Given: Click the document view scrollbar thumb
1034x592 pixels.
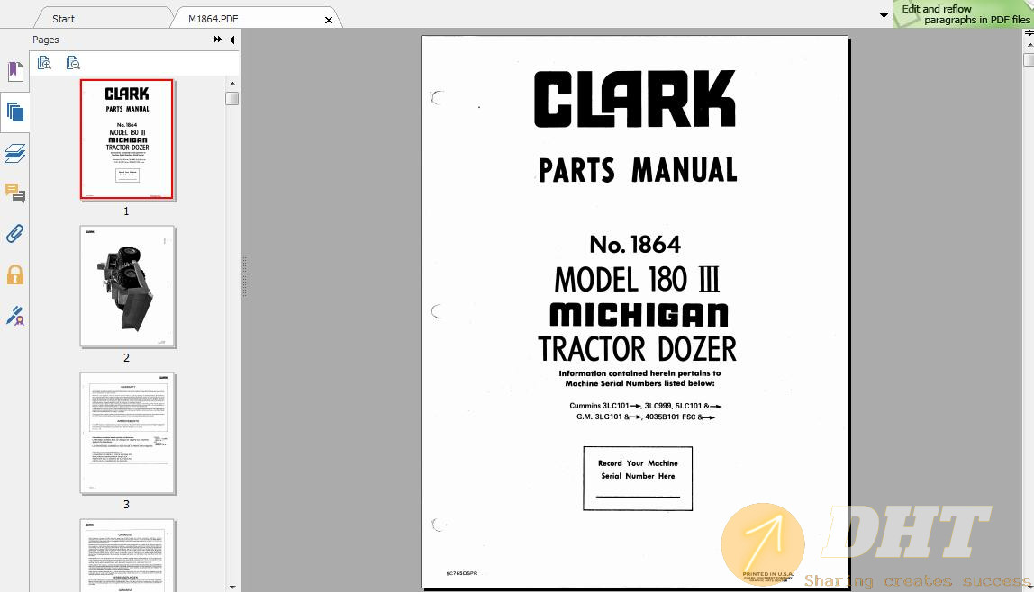Looking at the screenshot, I should tap(1029, 60).
